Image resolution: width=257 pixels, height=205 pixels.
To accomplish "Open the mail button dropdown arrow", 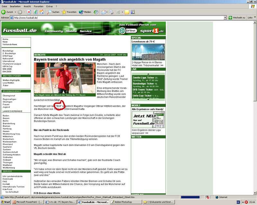I will pos(107,12).
